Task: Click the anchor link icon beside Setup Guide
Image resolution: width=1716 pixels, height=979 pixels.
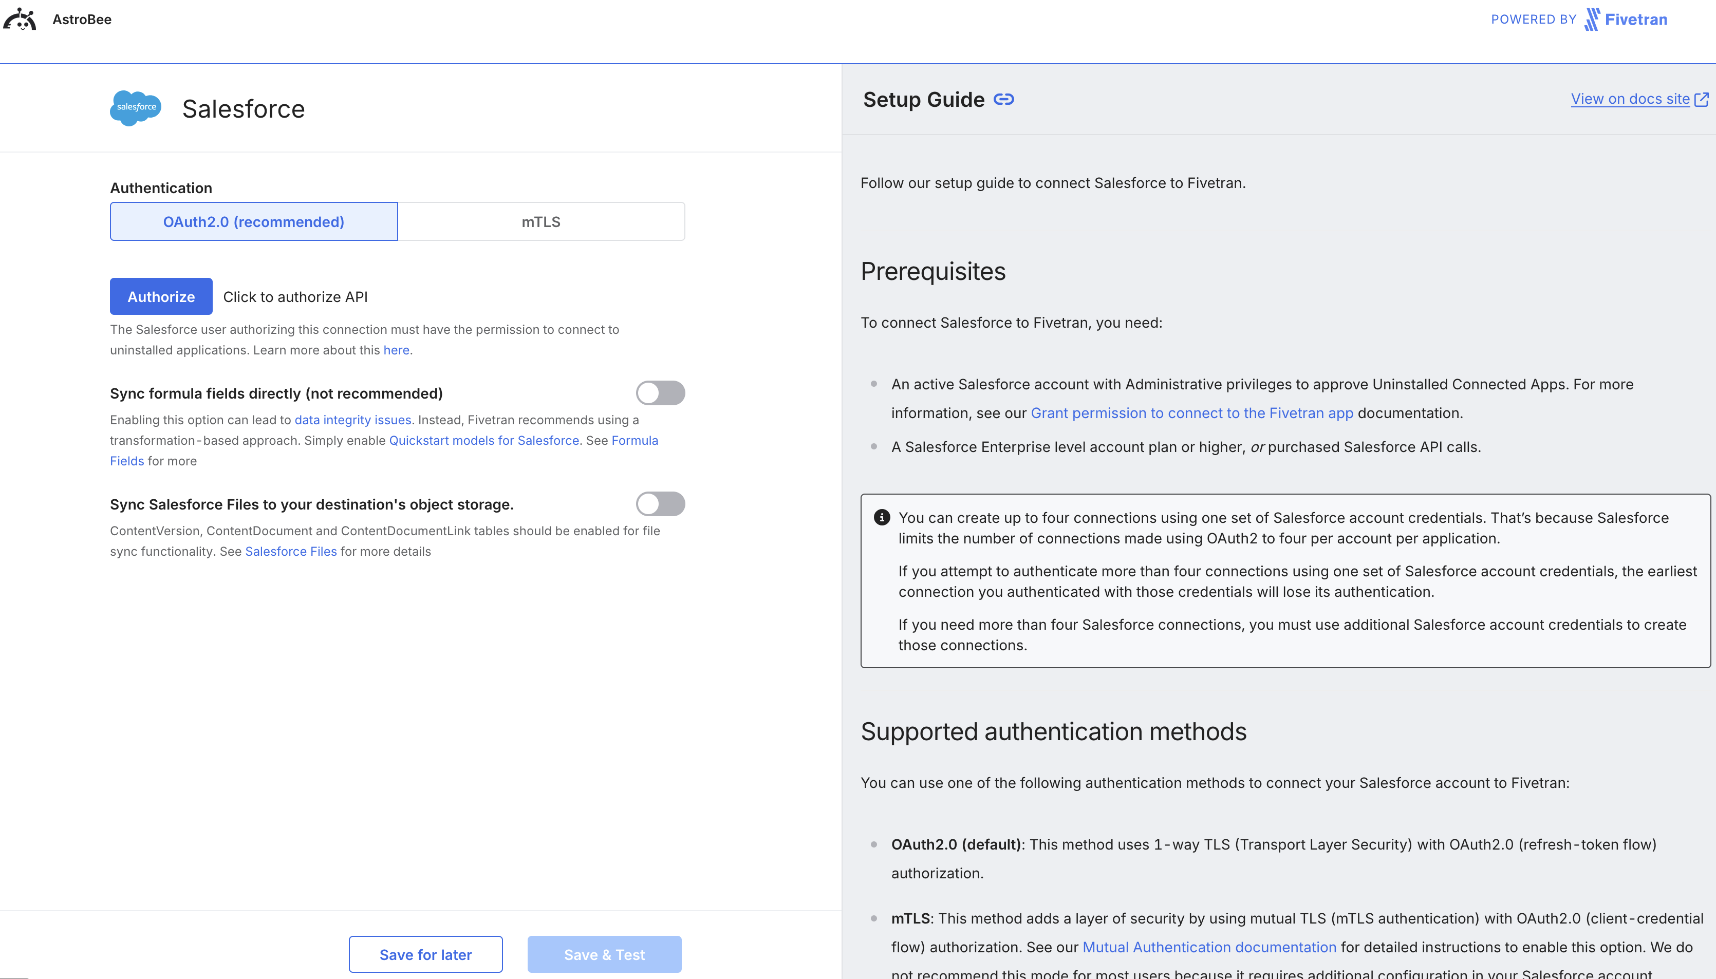Action: point(1003,99)
